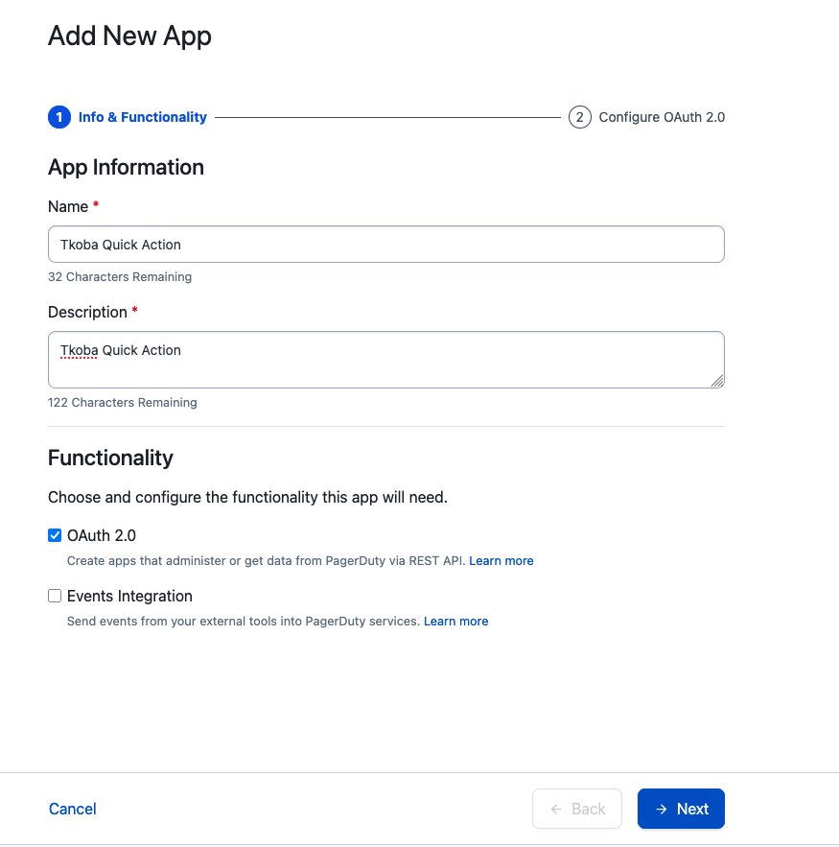Click inside the Description text area
The width and height of the screenshot is (839, 847).
[x=385, y=360]
